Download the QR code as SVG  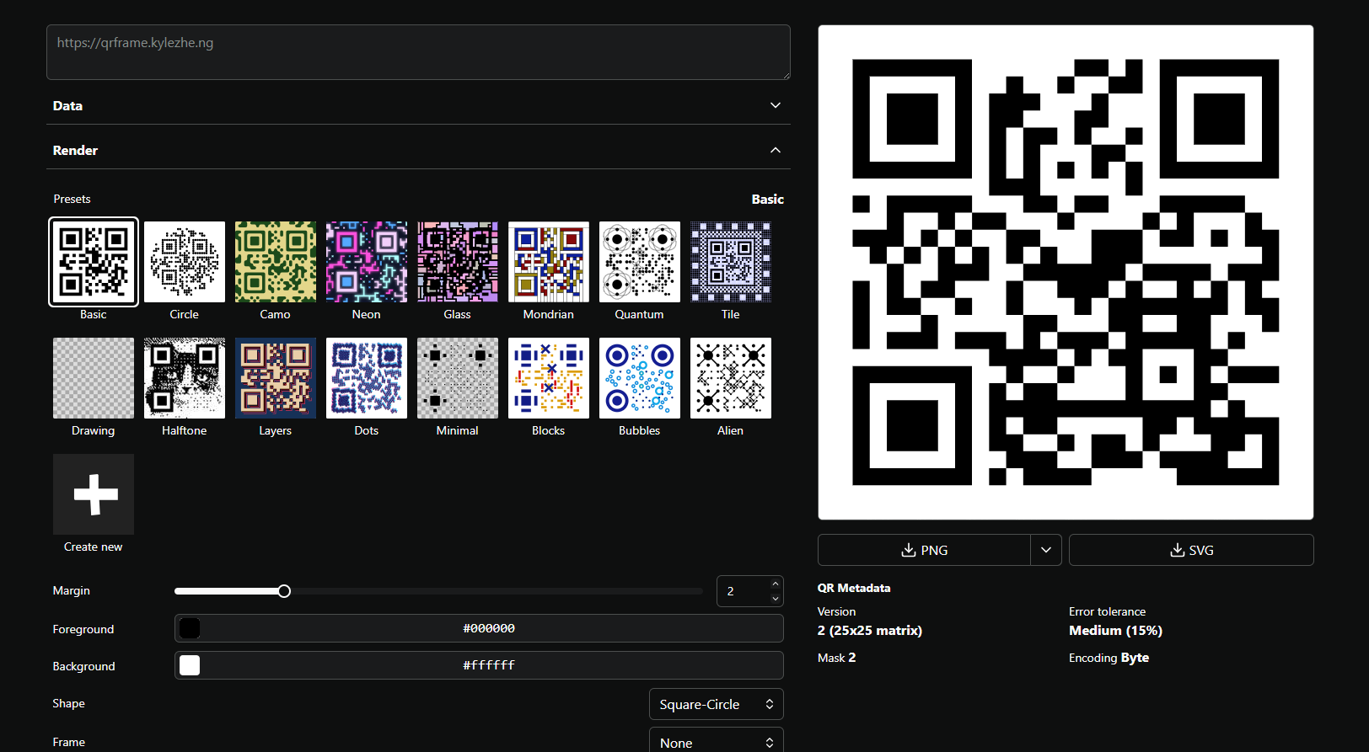pyautogui.click(x=1191, y=550)
